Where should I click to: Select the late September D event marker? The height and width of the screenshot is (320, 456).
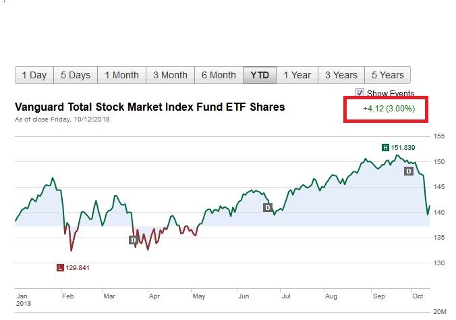tap(408, 171)
